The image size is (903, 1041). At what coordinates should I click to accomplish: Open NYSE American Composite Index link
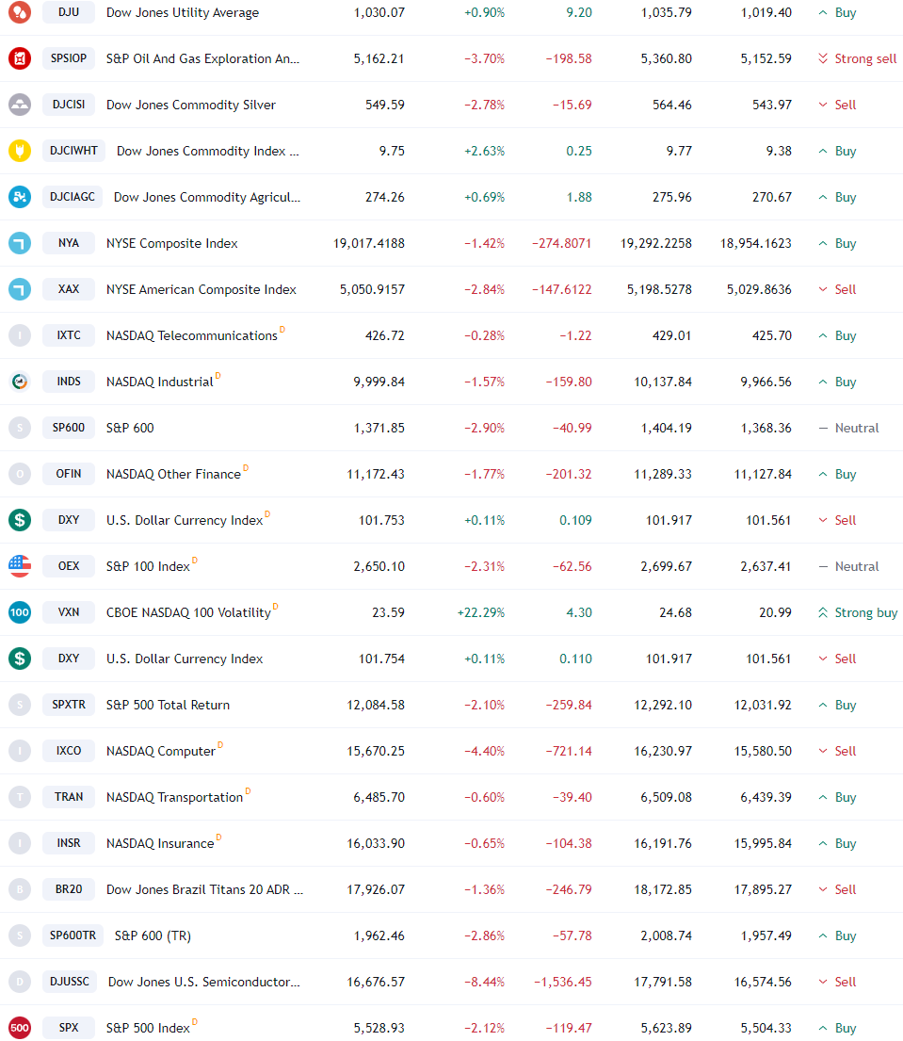pos(202,289)
